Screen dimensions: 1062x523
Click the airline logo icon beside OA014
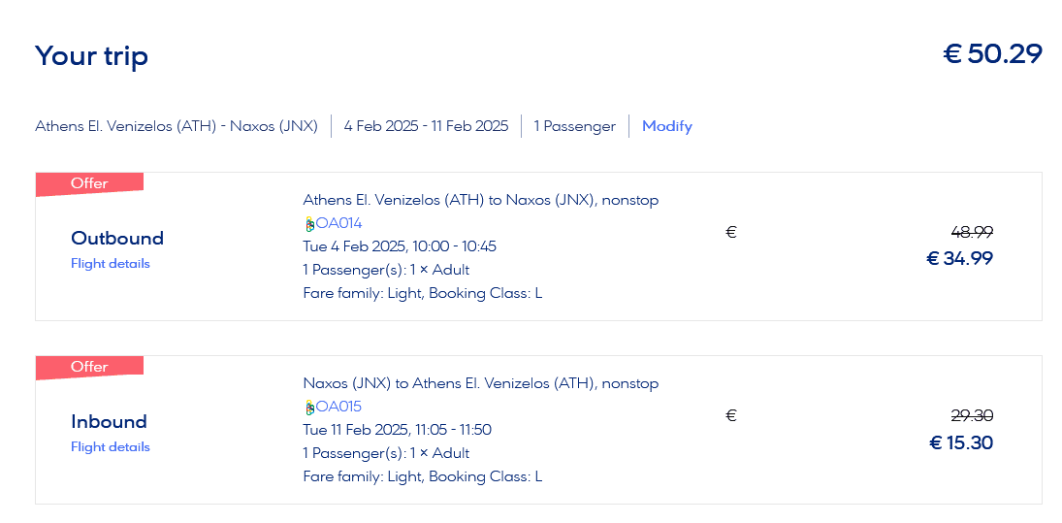tap(309, 224)
